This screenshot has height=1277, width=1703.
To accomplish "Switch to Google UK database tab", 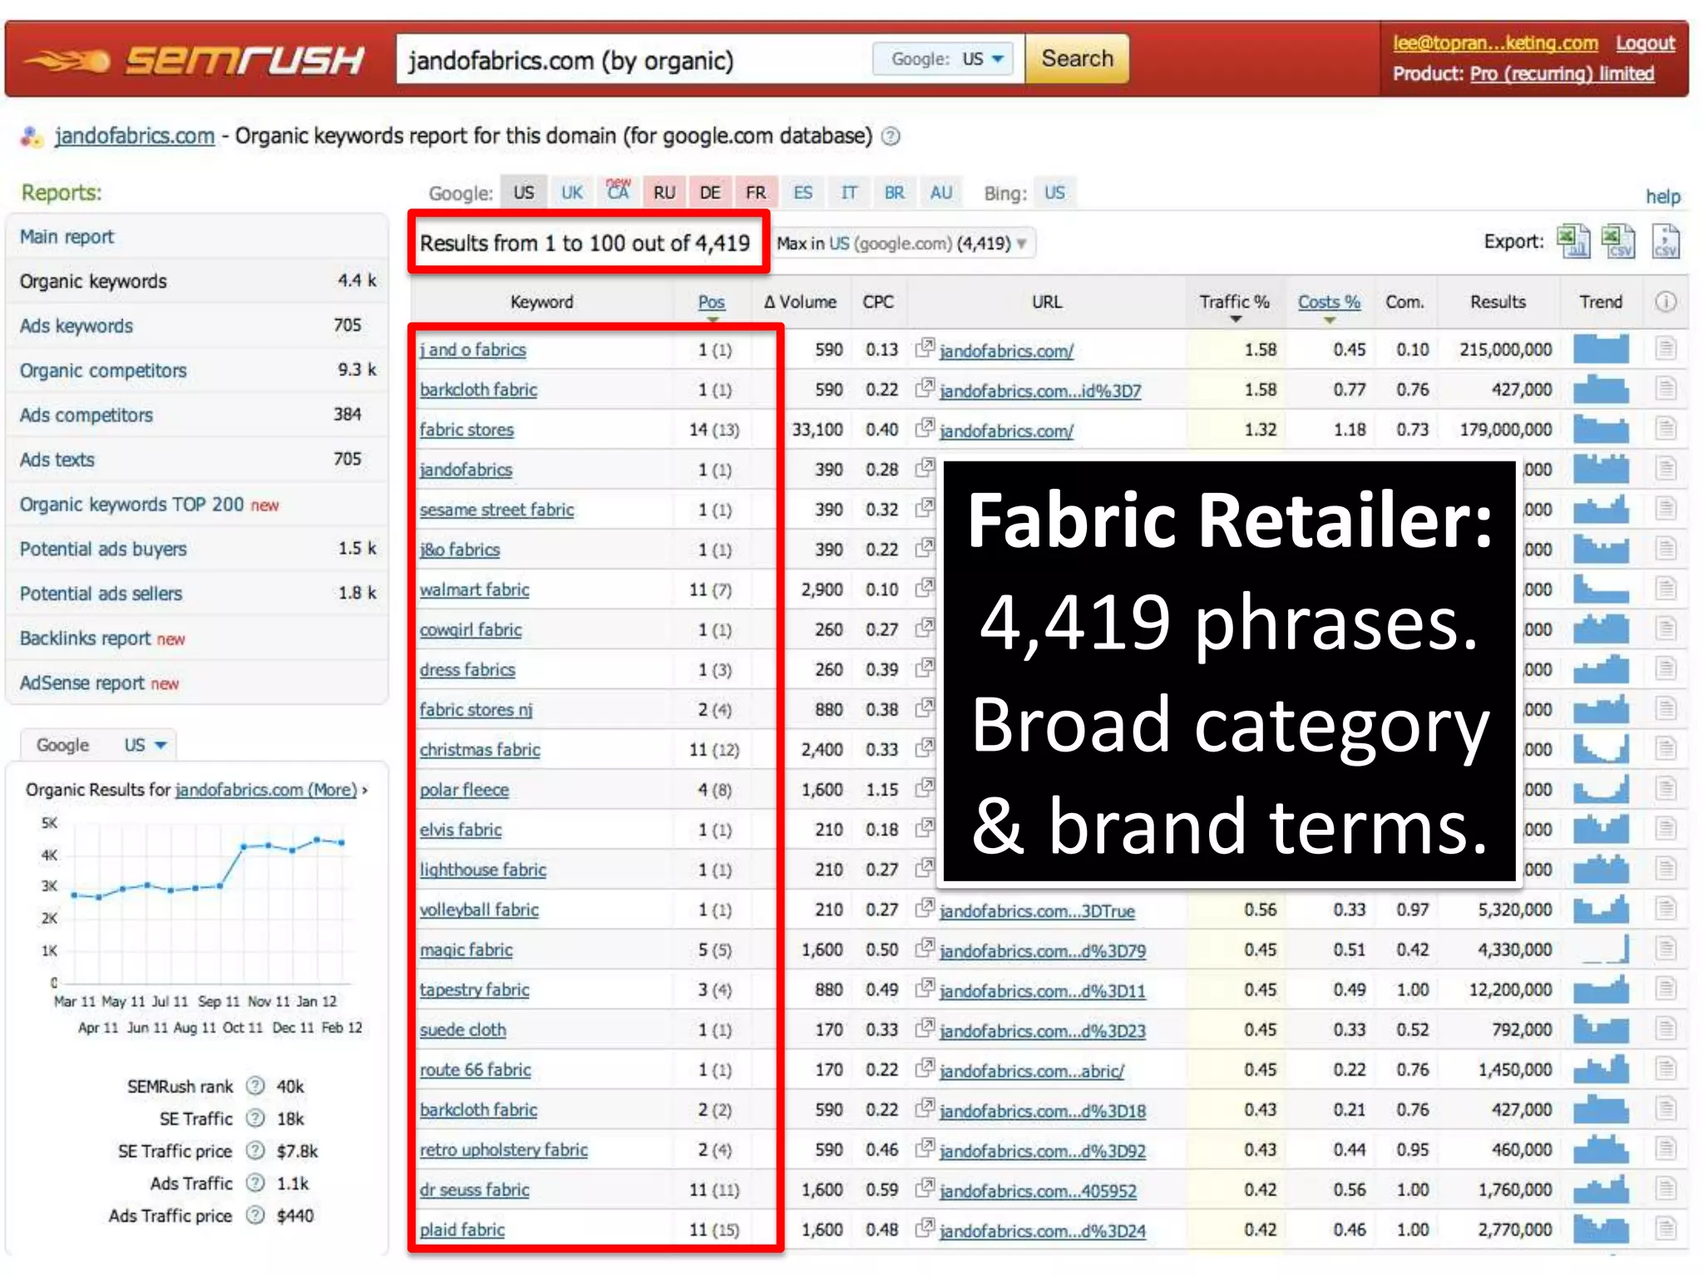I will pos(571,193).
